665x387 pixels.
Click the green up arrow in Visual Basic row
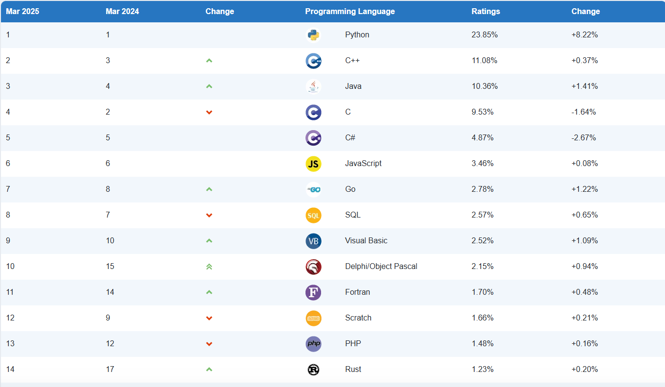coord(209,241)
